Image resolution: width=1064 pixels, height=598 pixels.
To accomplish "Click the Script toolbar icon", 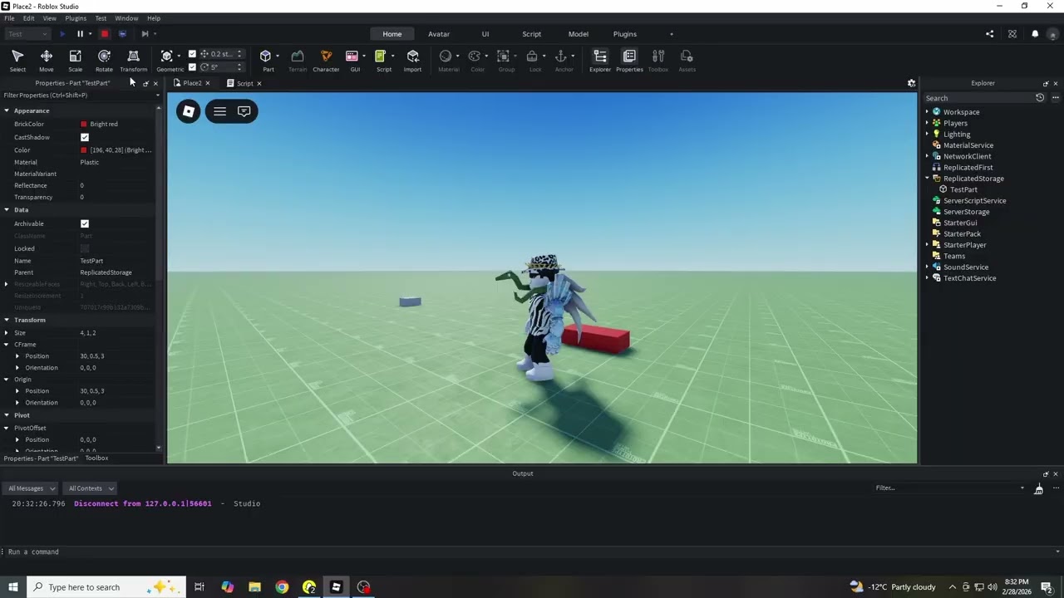I will 381,56.
